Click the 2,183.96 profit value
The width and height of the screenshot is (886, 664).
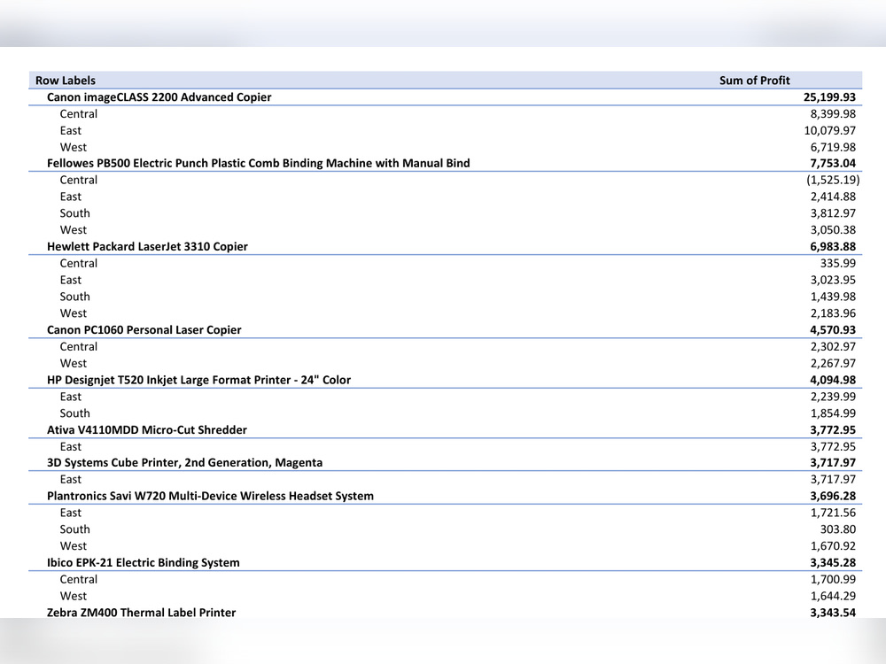(x=833, y=313)
